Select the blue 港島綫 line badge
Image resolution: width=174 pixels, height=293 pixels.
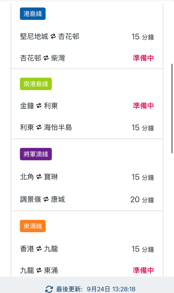[33, 14]
